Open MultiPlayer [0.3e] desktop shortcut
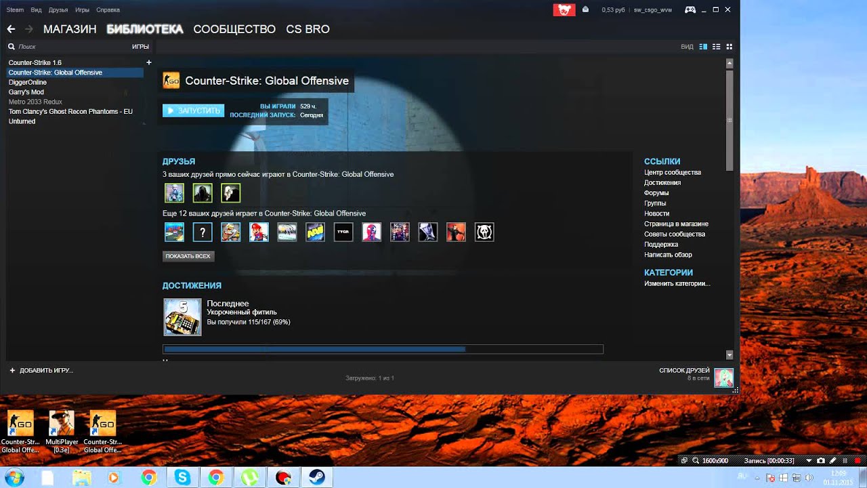 (x=62, y=432)
